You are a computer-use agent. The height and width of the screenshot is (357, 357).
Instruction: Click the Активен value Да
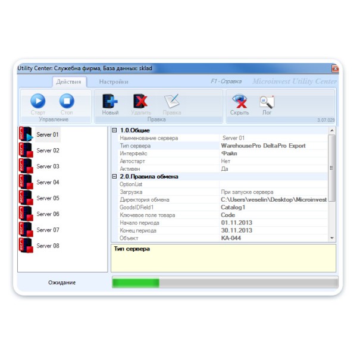[224, 169]
